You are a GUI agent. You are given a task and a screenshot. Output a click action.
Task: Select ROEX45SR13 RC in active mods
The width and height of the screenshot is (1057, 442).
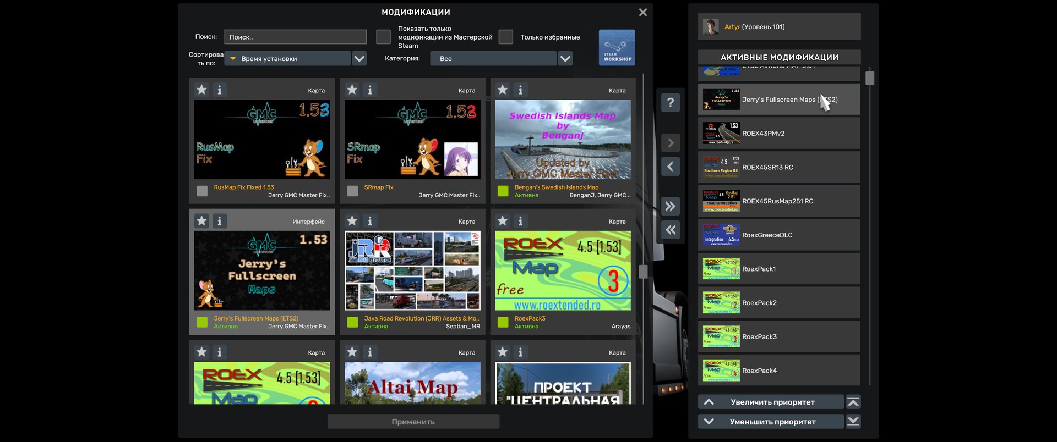(779, 167)
